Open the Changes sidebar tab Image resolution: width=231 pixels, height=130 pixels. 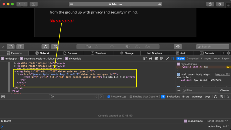point(206,59)
